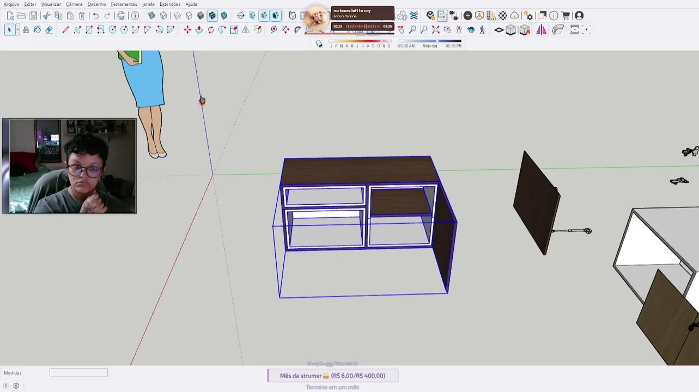Click the Medidas measurements input field

coord(78,373)
